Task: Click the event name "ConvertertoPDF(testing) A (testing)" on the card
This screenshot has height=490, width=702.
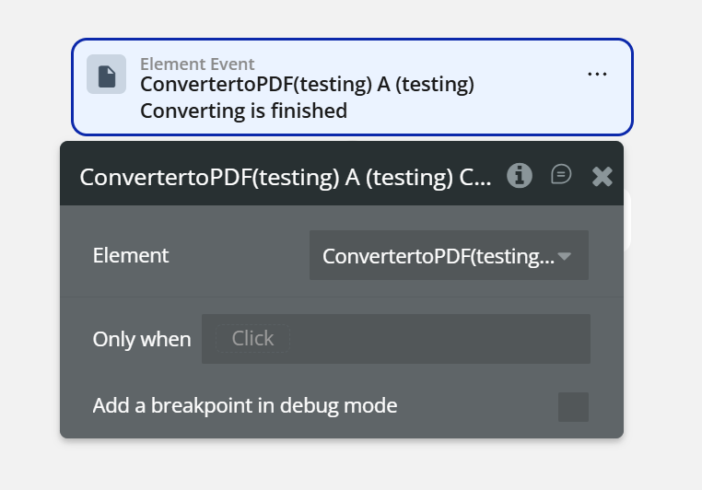Action: coord(307,86)
